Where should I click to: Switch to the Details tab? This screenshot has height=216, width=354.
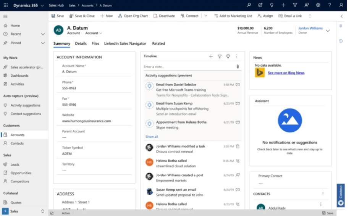[81, 44]
